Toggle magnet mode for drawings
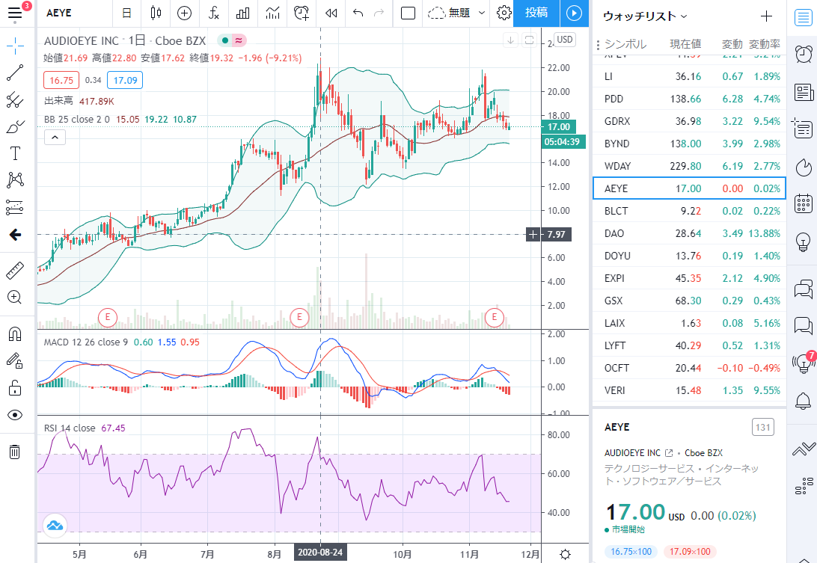The height and width of the screenshot is (563, 817). [15, 333]
